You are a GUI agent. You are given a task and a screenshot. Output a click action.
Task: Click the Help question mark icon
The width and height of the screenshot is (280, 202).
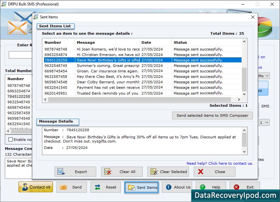(x=202, y=187)
